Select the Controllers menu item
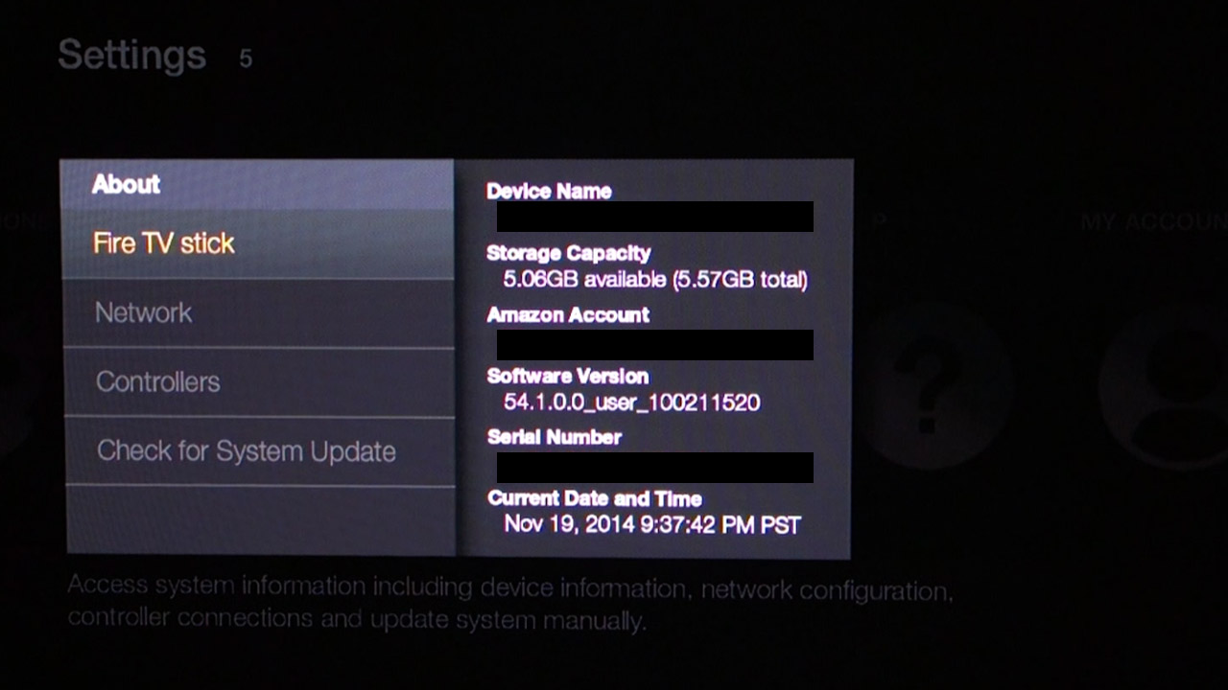 pyautogui.click(x=258, y=382)
